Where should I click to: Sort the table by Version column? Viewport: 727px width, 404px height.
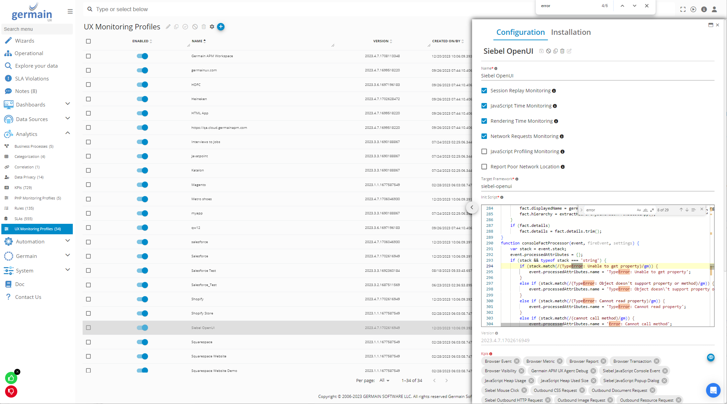coord(383,41)
